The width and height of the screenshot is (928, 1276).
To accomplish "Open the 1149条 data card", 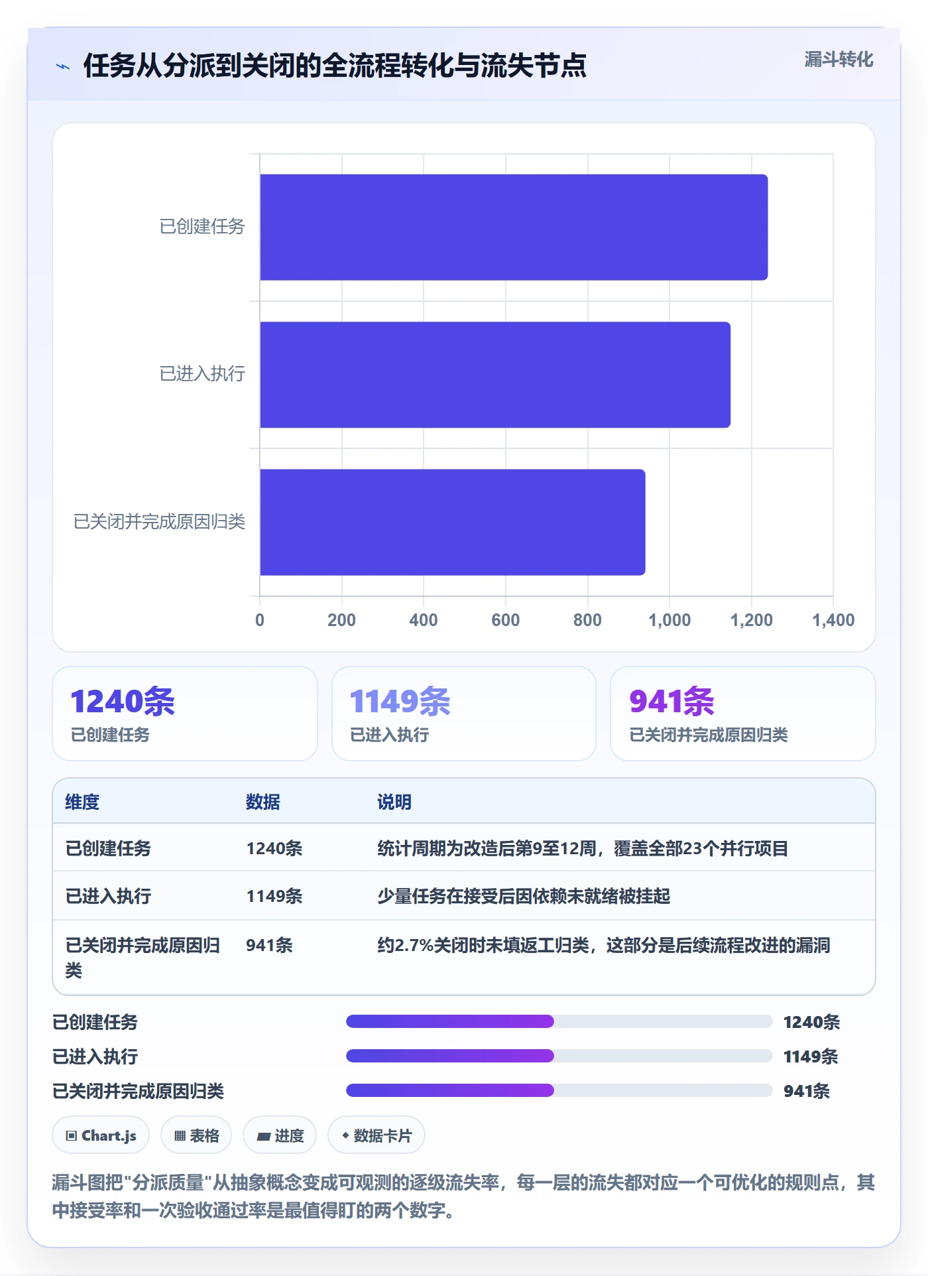I will [x=464, y=714].
